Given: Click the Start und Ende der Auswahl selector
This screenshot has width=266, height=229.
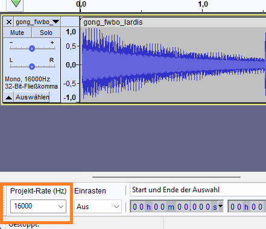Looking at the screenshot, I should click(198, 190).
